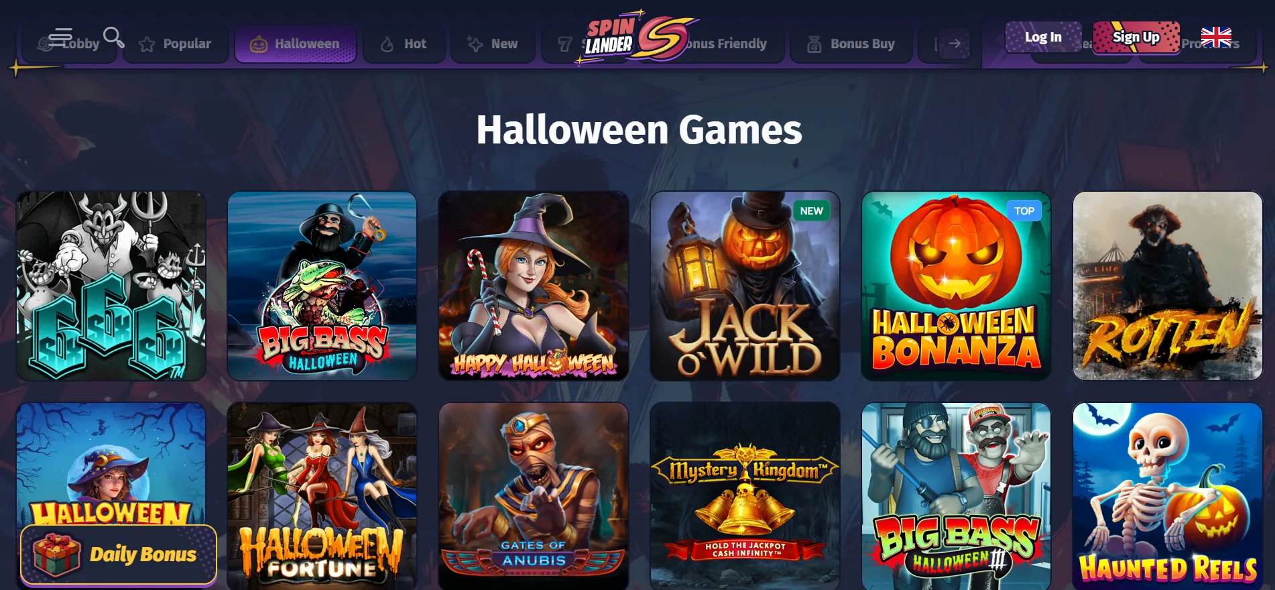Open the hamburger menu icon

60,37
